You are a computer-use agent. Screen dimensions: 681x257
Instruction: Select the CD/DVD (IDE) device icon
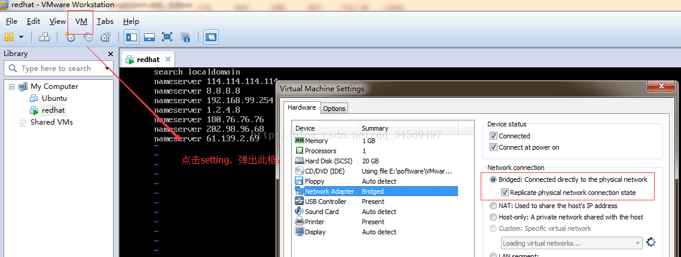point(299,171)
